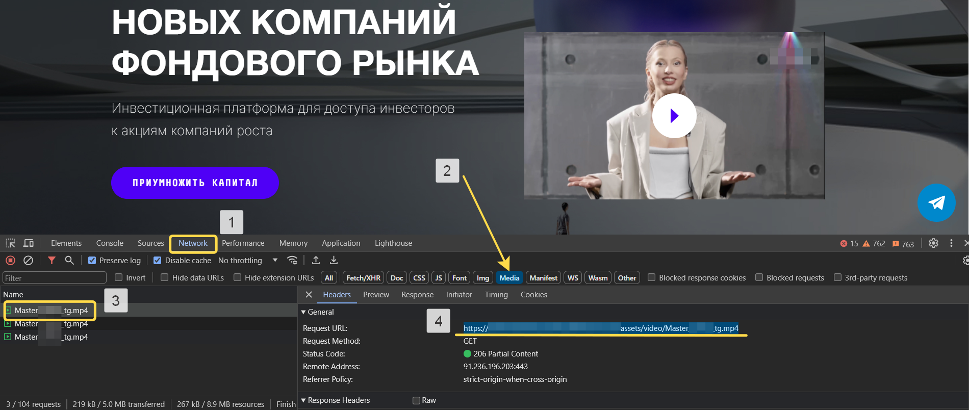The image size is (969, 410).
Task: Switch to the Console tab
Action: 110,243
